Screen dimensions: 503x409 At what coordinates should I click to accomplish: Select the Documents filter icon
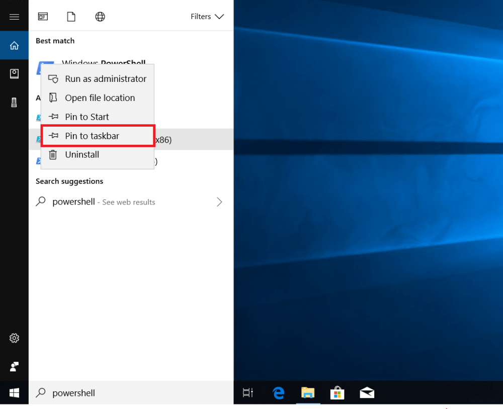71,17
